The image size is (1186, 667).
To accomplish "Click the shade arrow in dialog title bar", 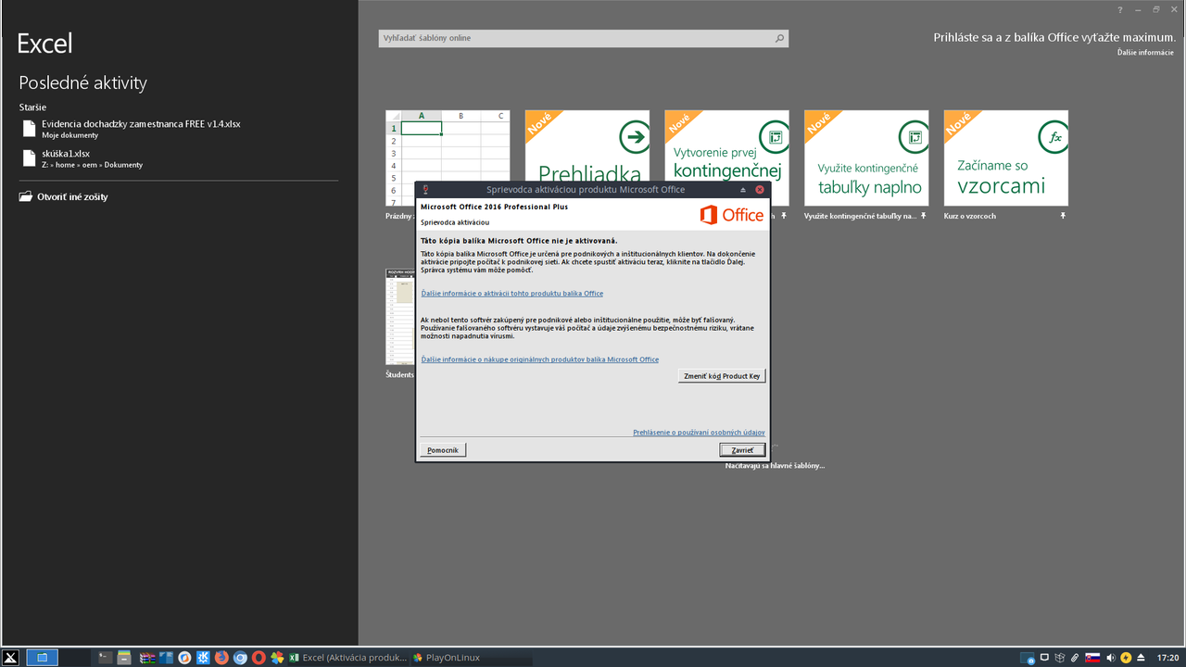I will point(743,190).
